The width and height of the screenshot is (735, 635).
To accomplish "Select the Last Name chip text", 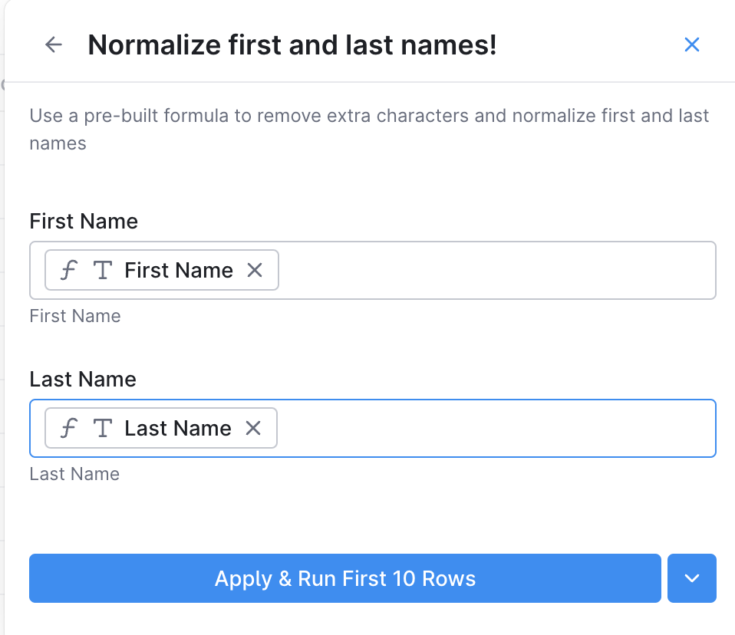I will click(x=178, y=428).
